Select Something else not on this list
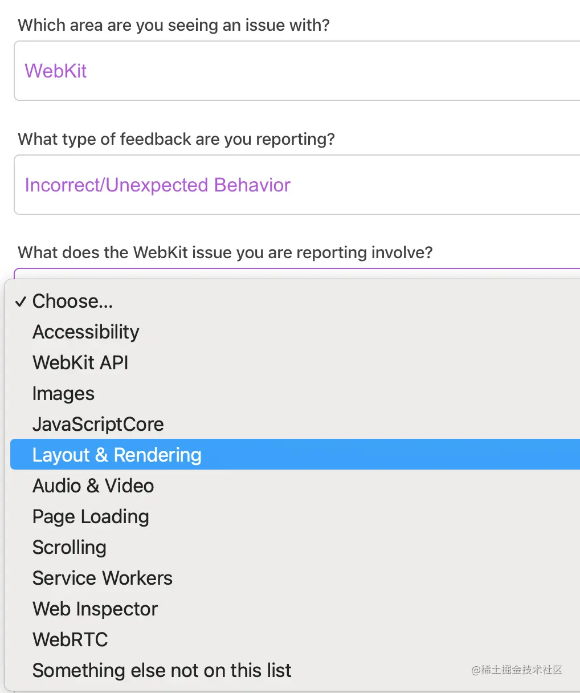 [162, 670]
